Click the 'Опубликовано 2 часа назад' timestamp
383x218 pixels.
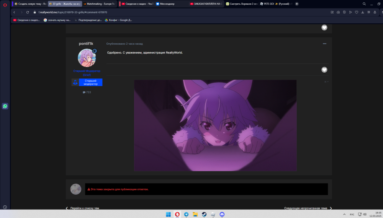124,44
